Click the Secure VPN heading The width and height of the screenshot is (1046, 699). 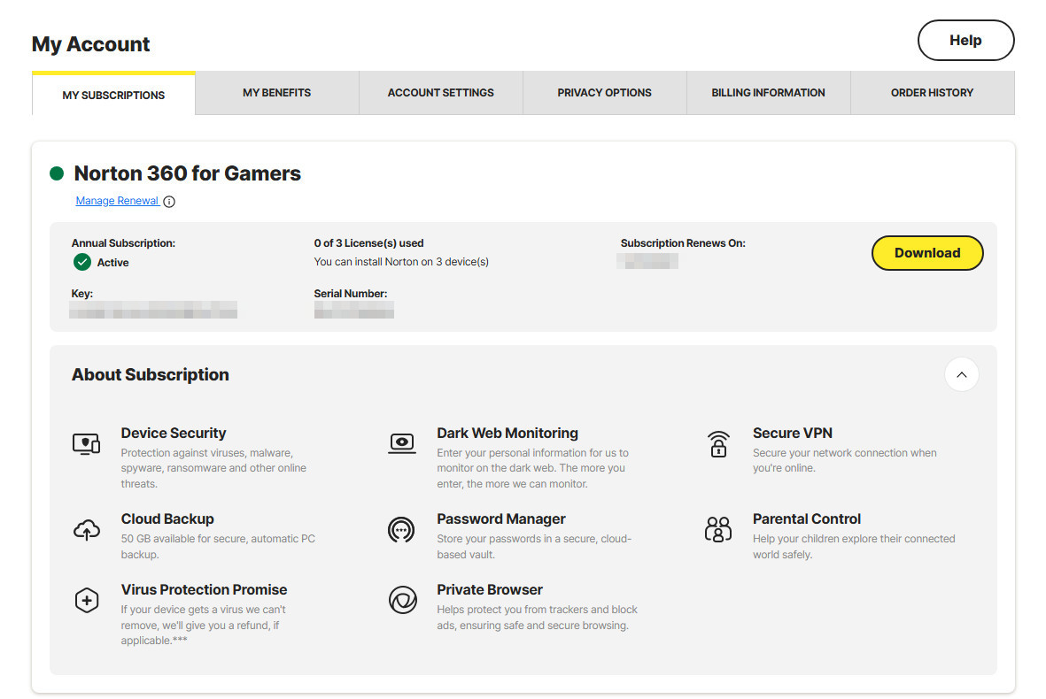pos(793,434)
